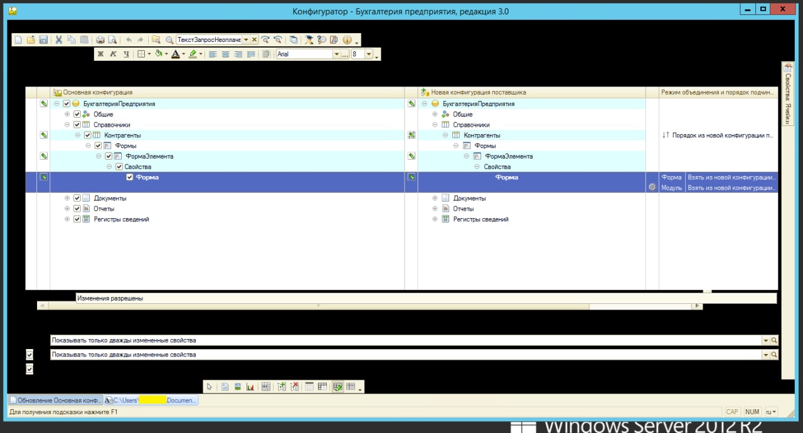Open the font name Arial dropdown
The height and width of the screenshot is (433, 803).
(x=336, y=55)
